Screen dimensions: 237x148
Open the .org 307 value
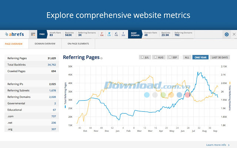(53, 129)
